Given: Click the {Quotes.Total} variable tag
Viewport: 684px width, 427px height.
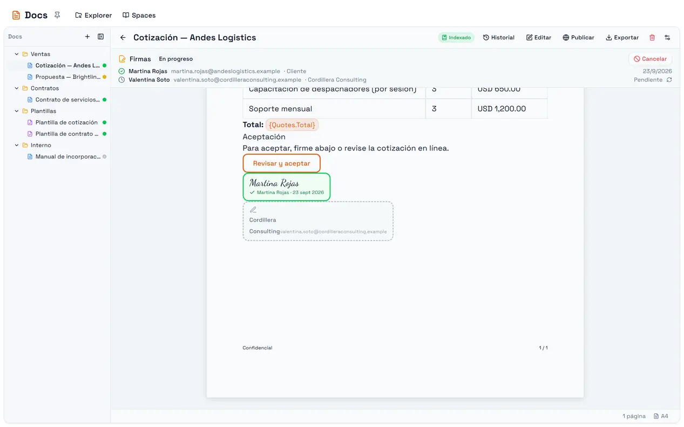Looking at the screenshot, I should [292, 125].
